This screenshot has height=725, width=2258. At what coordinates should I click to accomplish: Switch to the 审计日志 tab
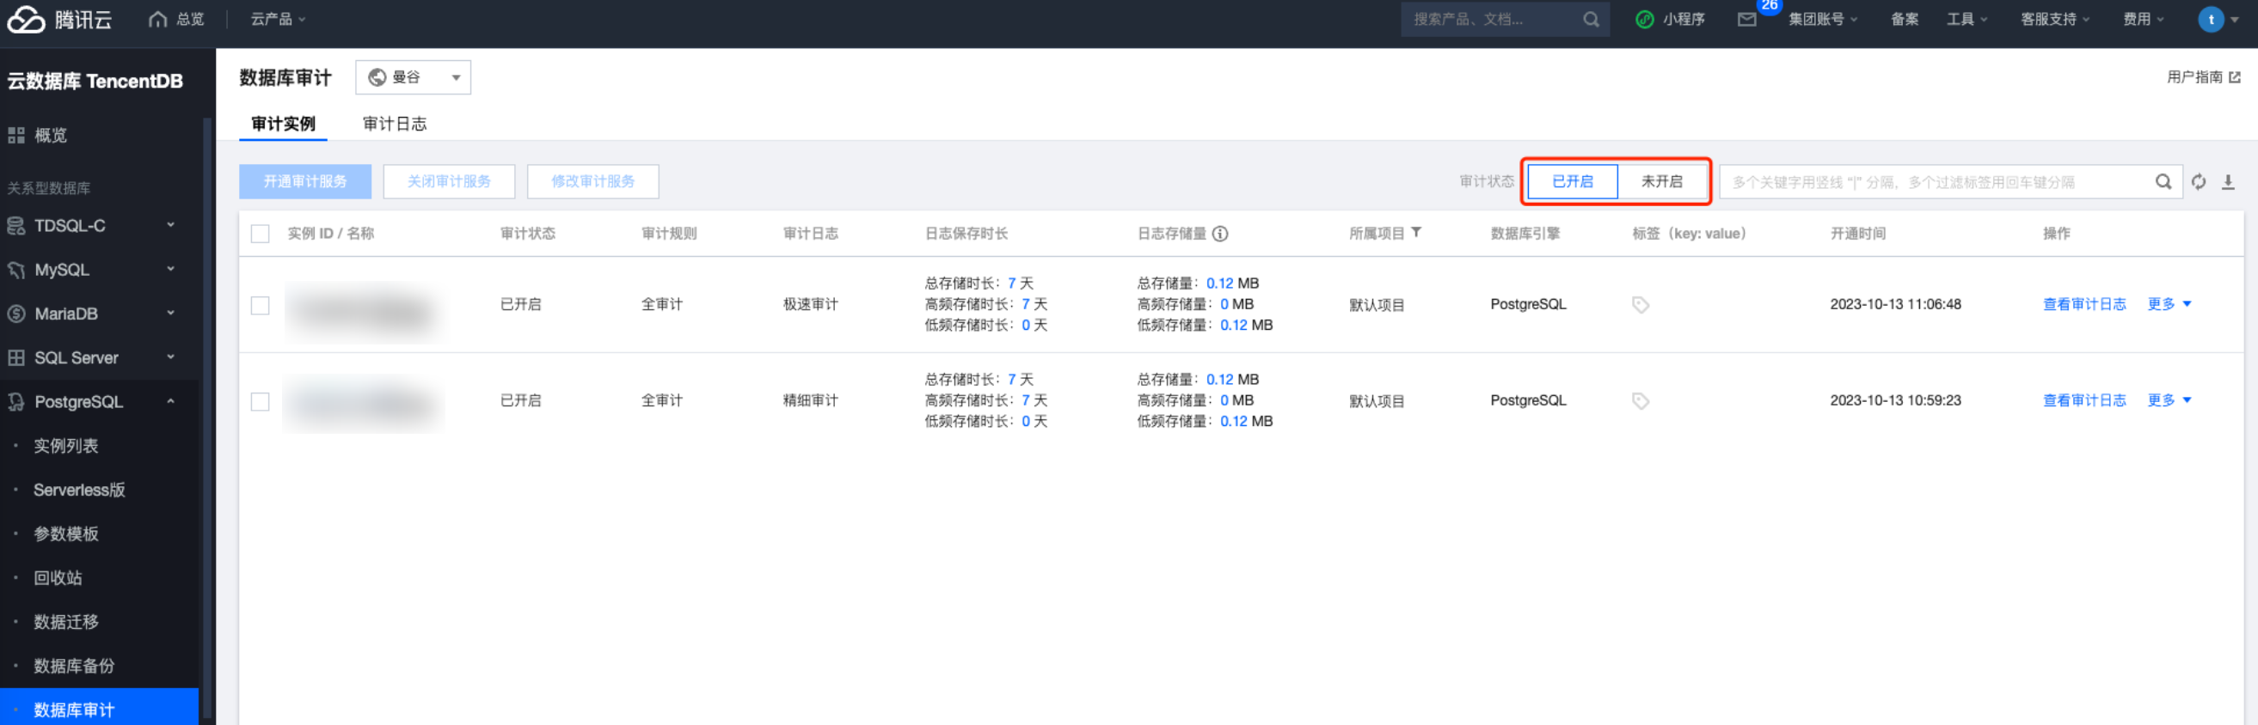(395, 124)
